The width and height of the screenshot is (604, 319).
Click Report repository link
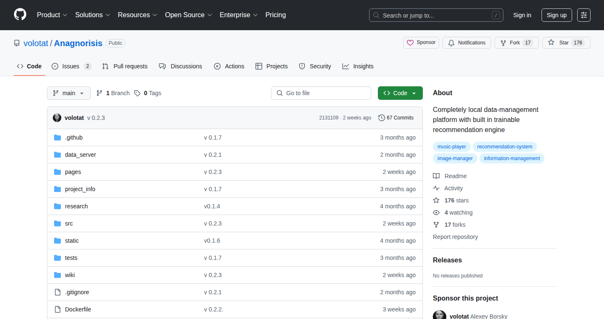click(456, 237)
